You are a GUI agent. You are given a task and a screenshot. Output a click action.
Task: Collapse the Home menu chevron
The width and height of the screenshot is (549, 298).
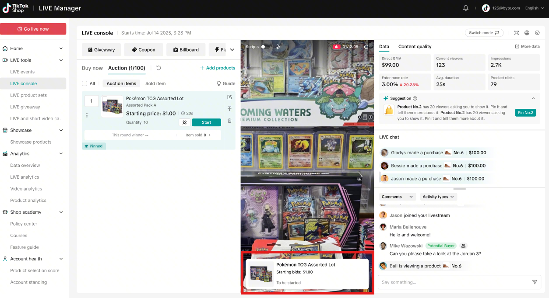tap(61, 49)
